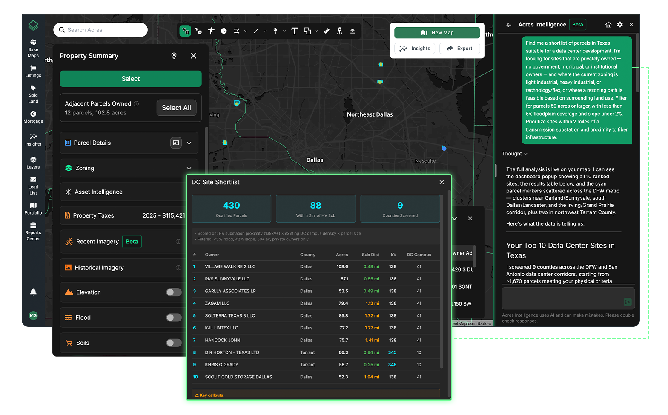Click the Export button
This screenshot has width=668, height=415.
click(x=459, y=49)
